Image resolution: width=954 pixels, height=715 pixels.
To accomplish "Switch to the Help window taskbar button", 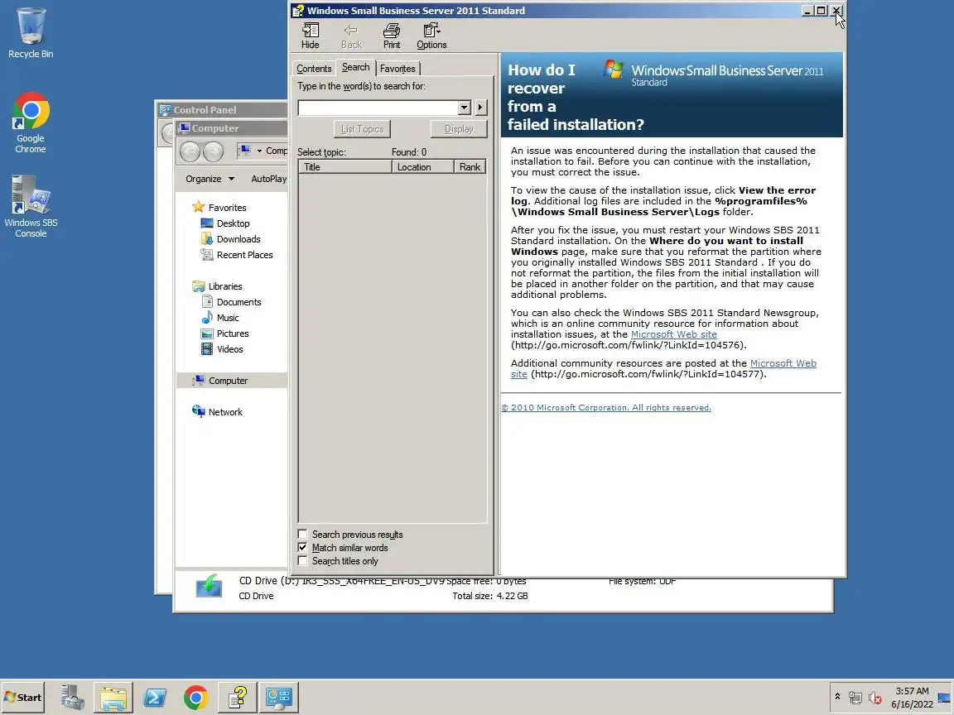I will 238,698.
